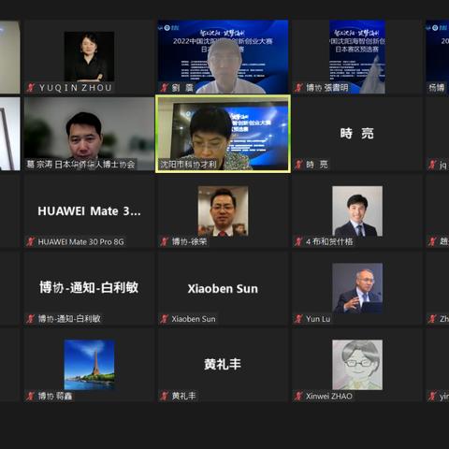Click the Yun Lu name label
The width and height of the screenshot is (449, 449).
tap(318, 319)
